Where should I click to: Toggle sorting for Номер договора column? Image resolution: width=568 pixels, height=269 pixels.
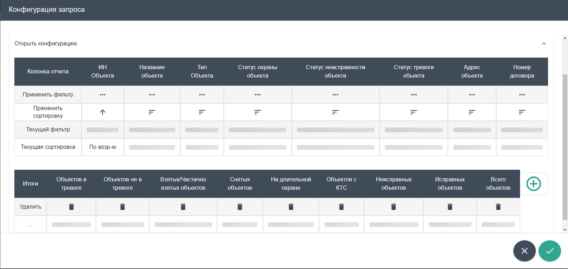[x=522, y=112]
